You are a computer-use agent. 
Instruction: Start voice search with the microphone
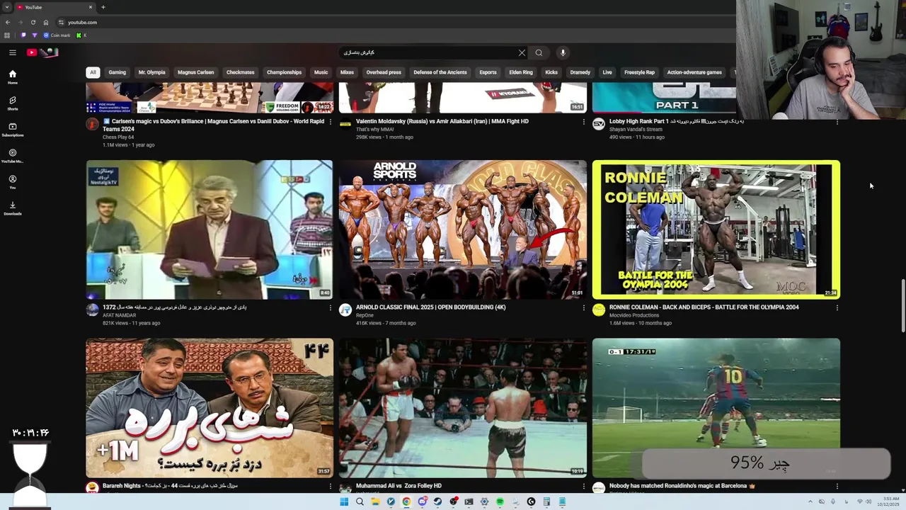point(563,52)
